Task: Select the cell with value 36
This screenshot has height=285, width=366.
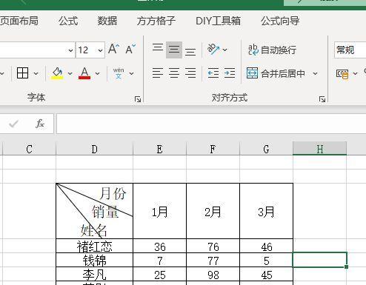Action: click(159, 246)
